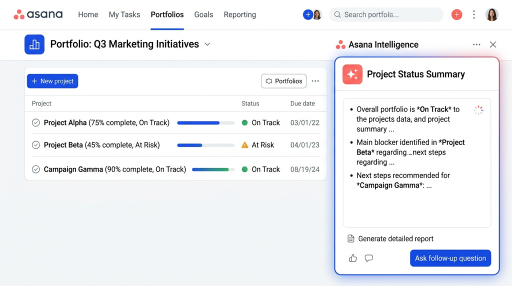512x286 pixels.
Task: Click the Overall portfolio summary bullet
Action: tap(408, 119)
